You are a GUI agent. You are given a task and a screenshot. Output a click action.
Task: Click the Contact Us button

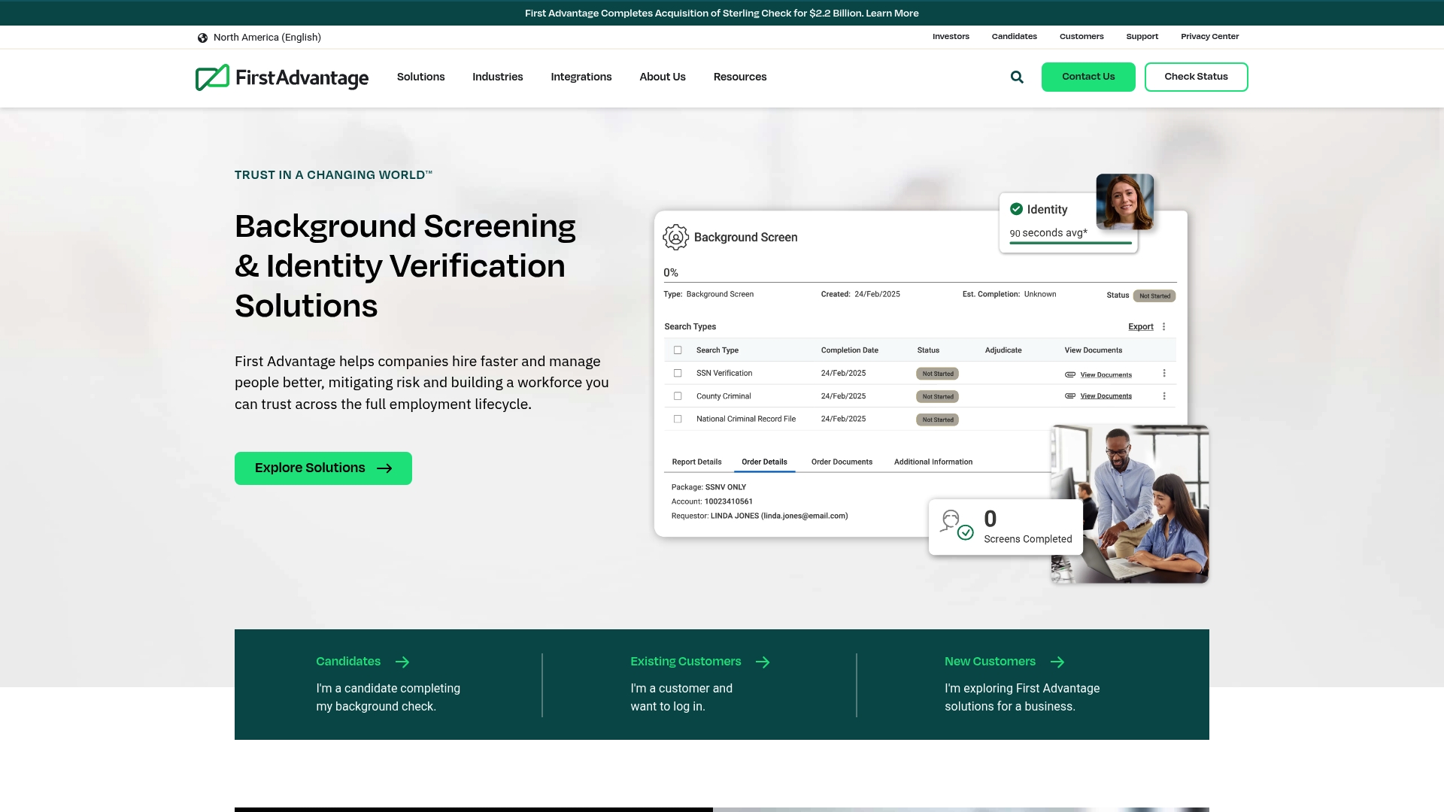(x=1088, y=77)
